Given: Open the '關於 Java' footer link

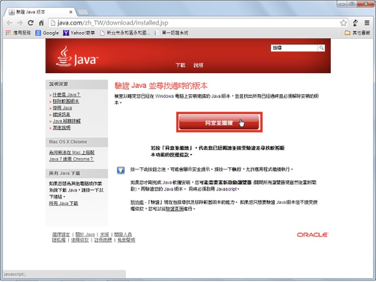Looking at the screenshot, I should click(85, 235).
